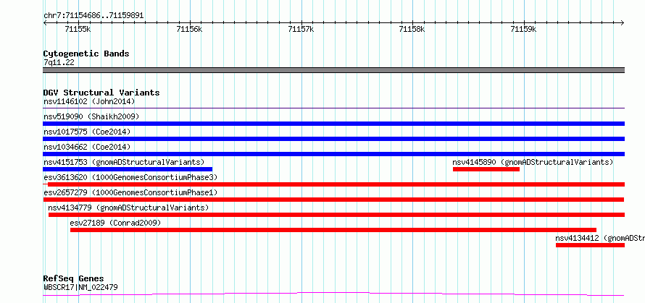The width and height of the screenshot is (645, 303).
Task: Click the esv27189 (Conrad2009) label
Action: pyautogui.click(x=115, y=223)
